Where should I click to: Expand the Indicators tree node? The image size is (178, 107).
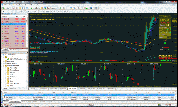3,61
